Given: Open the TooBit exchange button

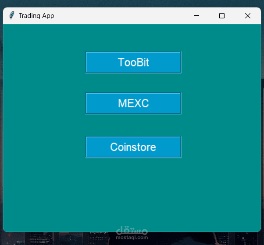Looking at the screenshot, I should pos(133,62).
